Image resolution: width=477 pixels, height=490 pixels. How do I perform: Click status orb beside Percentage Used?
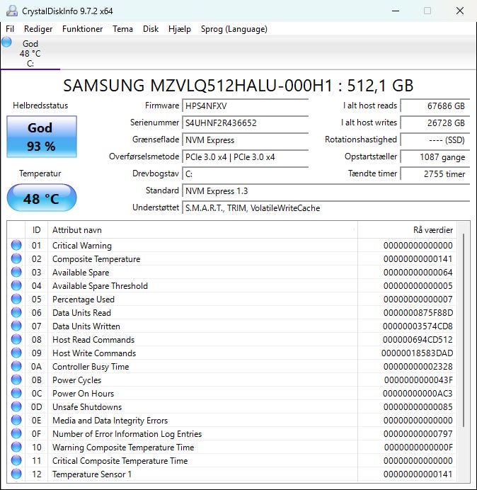click(x=16, y=300)
